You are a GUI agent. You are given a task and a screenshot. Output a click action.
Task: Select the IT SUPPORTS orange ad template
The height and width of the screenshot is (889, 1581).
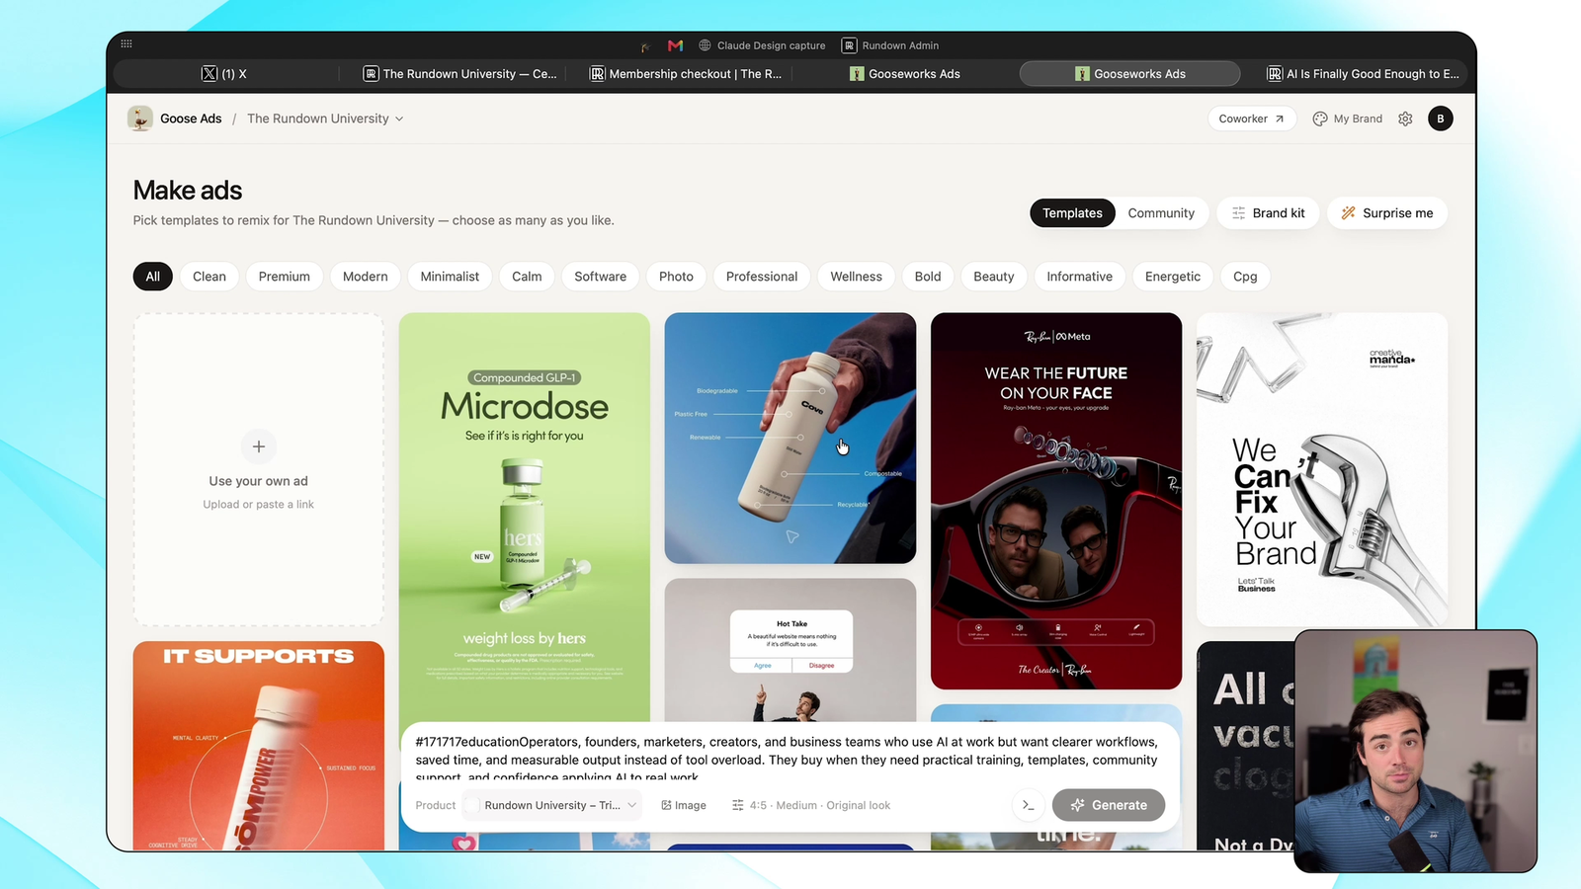[259, 746]
